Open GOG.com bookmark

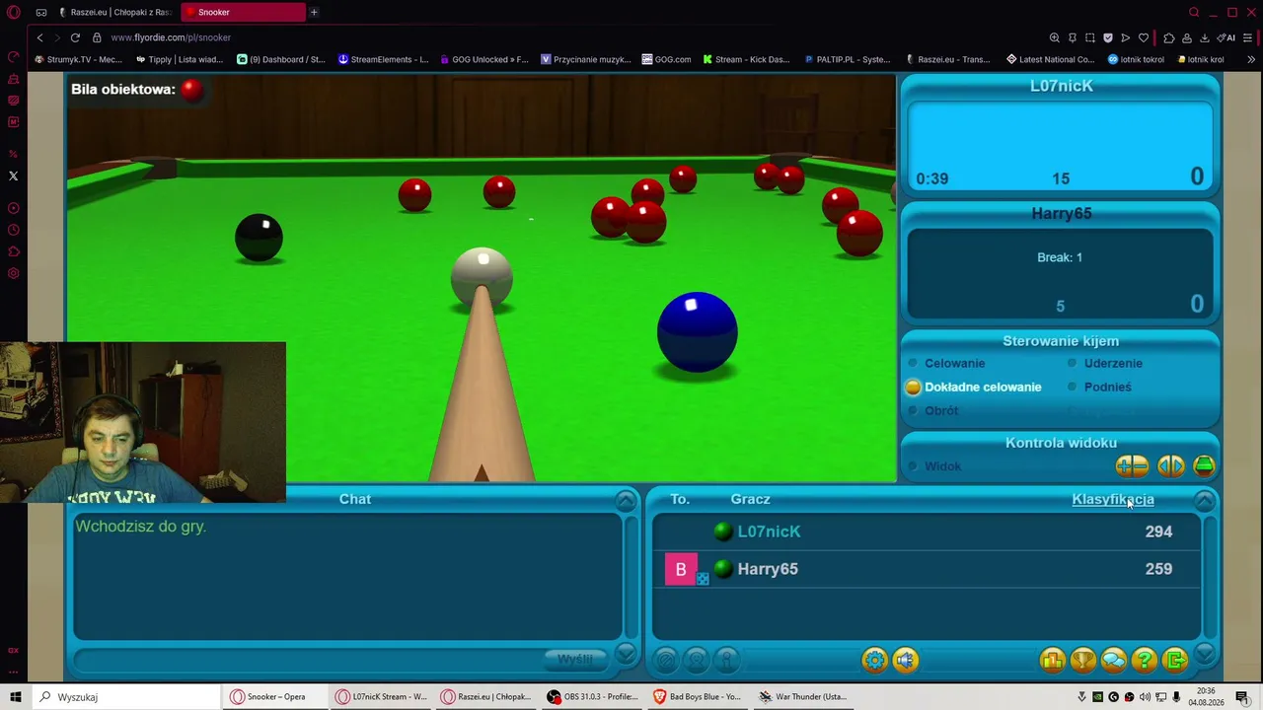pyautogui.click(x=666, y=59)
